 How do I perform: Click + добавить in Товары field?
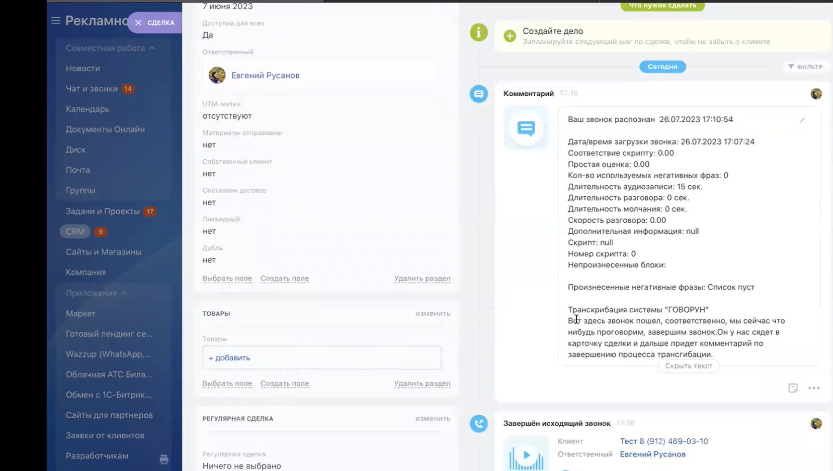click(x=322, y=358)
